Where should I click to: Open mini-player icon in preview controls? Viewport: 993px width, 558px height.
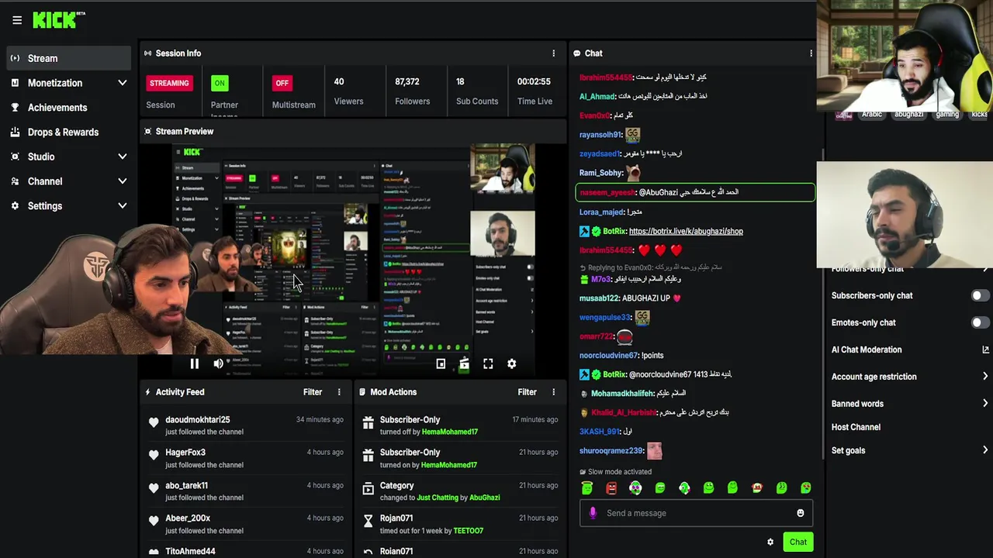point(441,363)
